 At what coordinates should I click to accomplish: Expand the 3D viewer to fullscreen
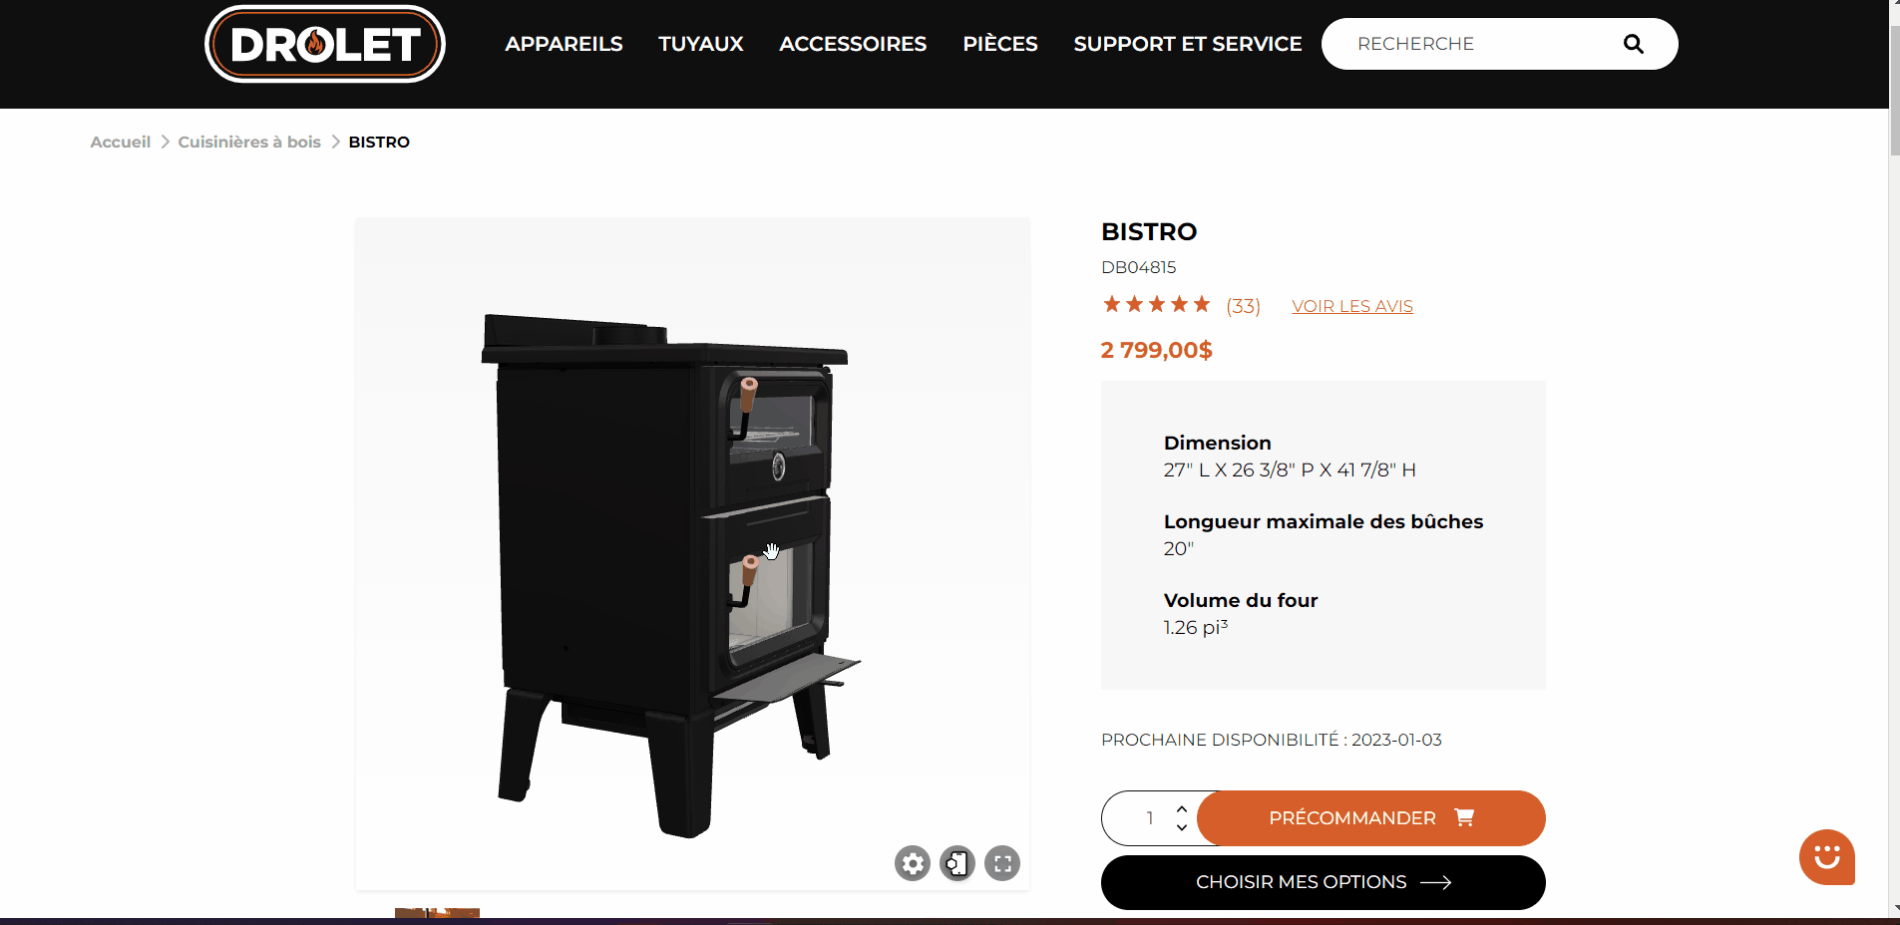point(1002,863)
